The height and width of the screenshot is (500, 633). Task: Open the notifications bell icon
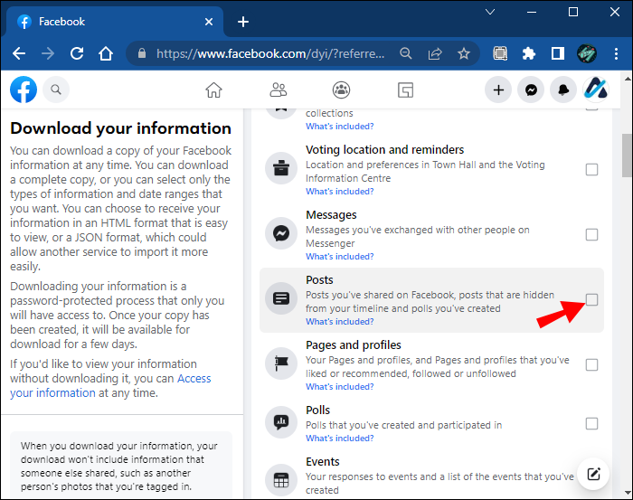point(563,90)
